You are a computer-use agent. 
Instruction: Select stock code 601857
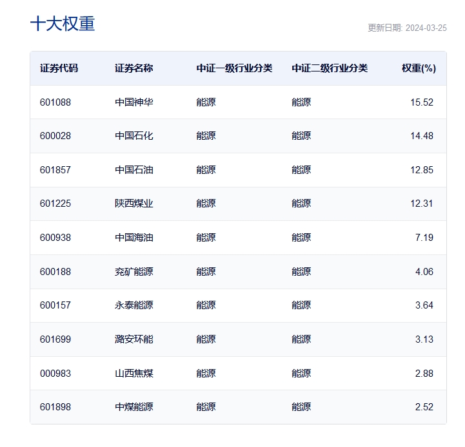pos(55,170)
